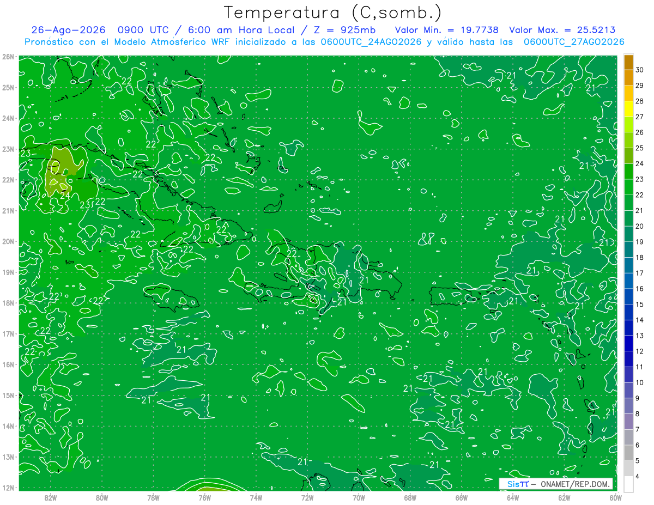Viewport: 654px width, 505px height.
Task: Click the color scale label '11'
Action: click(640, 367)
